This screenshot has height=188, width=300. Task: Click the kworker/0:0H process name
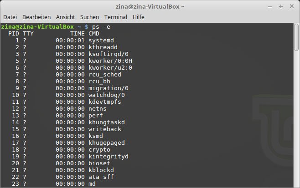[110, 61]
